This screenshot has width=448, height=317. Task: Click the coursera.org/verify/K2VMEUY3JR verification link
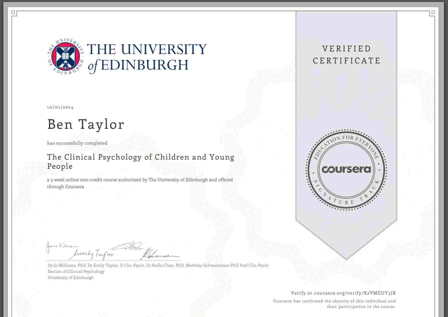(x=355, y=293)
